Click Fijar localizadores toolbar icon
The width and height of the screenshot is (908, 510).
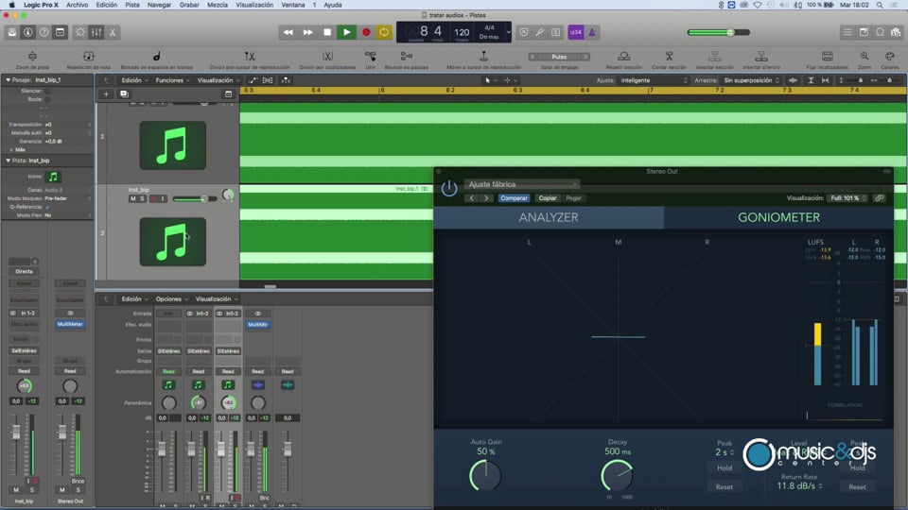827,56
